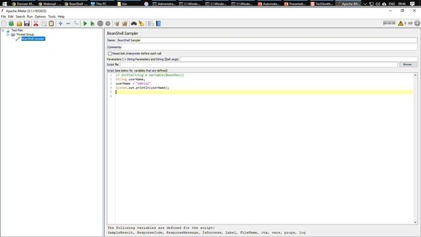Clear results with the single broom icon

(117, 24)
